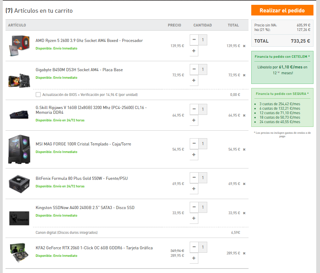
Task: Click '18 cuotas de 50,73 €/mes' option
Action: pyautogui.click(x=280, y=117)
